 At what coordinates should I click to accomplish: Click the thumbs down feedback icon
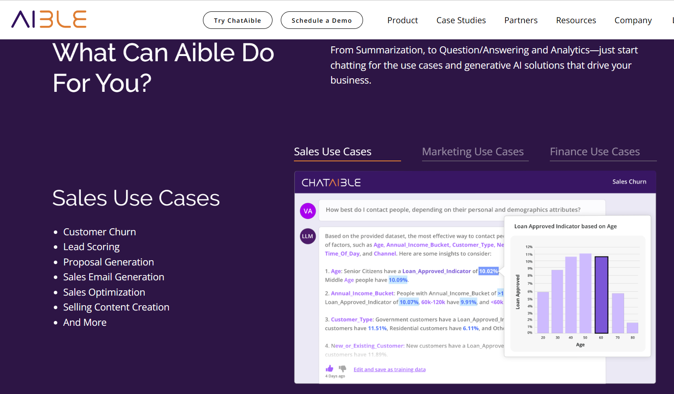tap(342, 369)
